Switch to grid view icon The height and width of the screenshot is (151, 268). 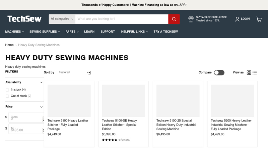pyautogui.click(x=249, y=72)
